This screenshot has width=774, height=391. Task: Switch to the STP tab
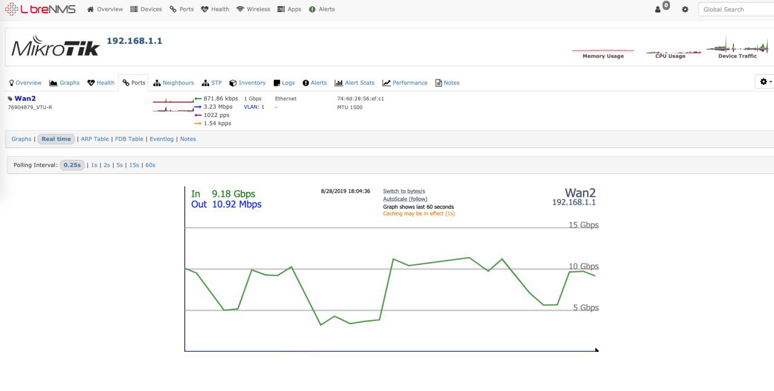[212, 83]
